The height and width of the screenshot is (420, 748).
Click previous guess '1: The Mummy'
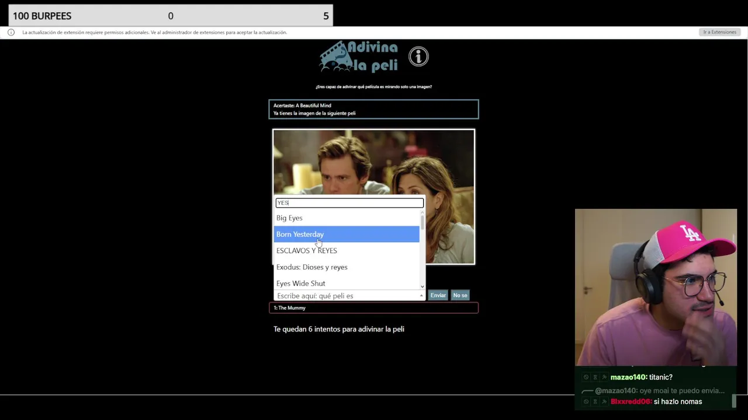(x=373, y=307)
